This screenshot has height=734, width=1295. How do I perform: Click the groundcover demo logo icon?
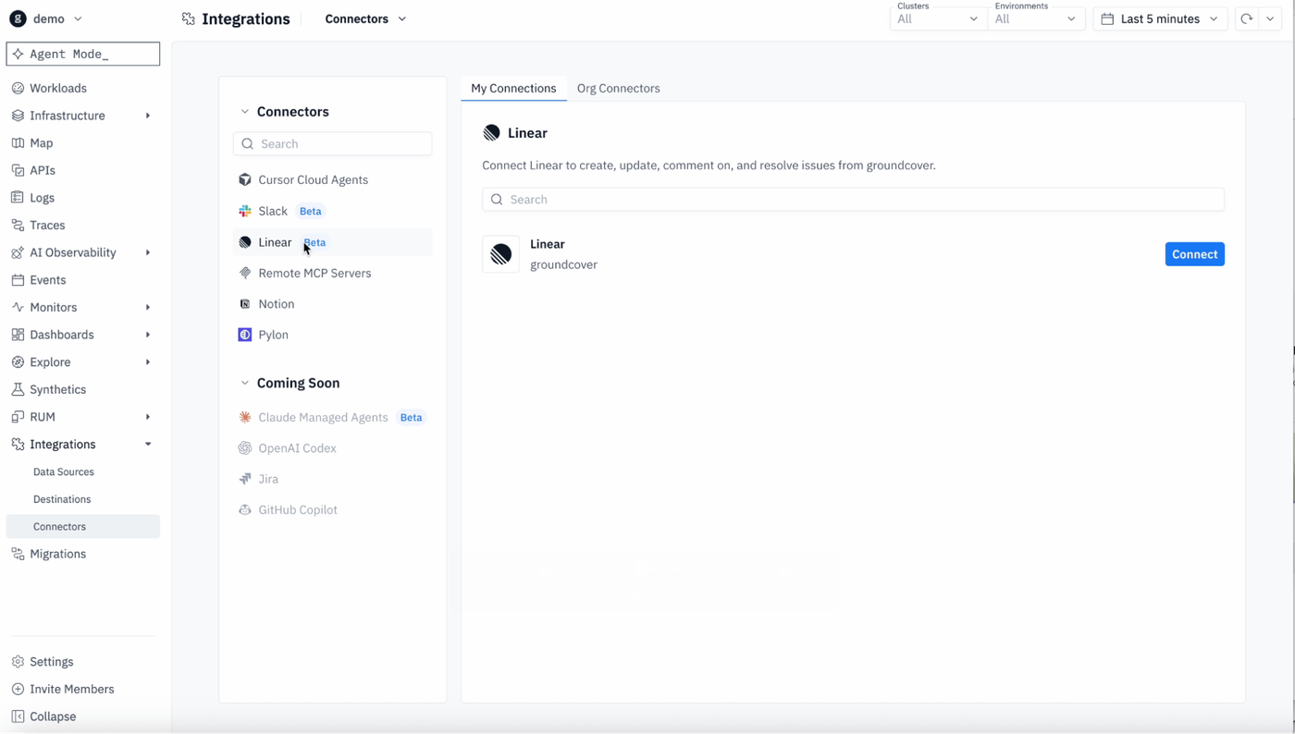[x=18, y=18]
